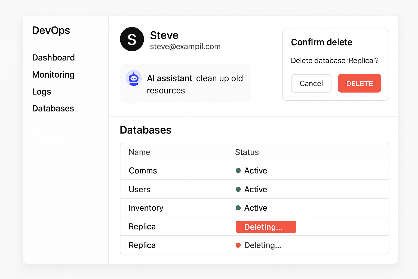Sort by the Status column header
The height and width of the screenshot is (279, 418).
(247, 152)
